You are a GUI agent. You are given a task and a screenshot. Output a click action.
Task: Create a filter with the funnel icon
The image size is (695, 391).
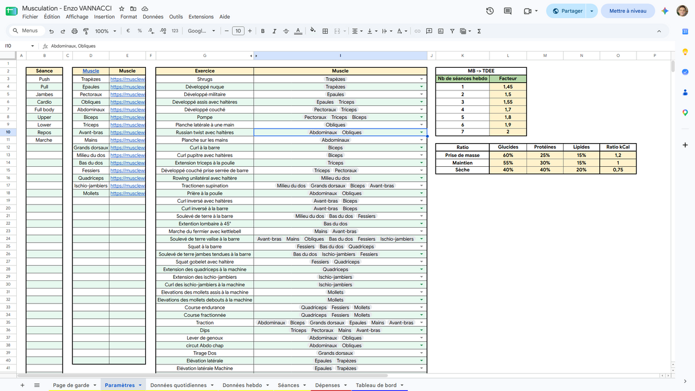point(452,31)
